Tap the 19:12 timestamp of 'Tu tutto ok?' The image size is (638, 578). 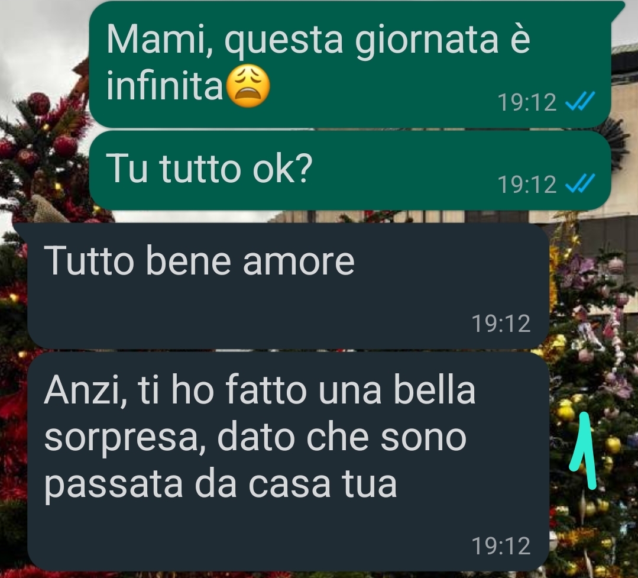pos(527,185)
